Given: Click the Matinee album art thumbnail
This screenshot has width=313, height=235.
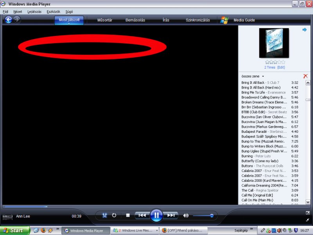Looking at the screenshot, I should pos(274,43).
